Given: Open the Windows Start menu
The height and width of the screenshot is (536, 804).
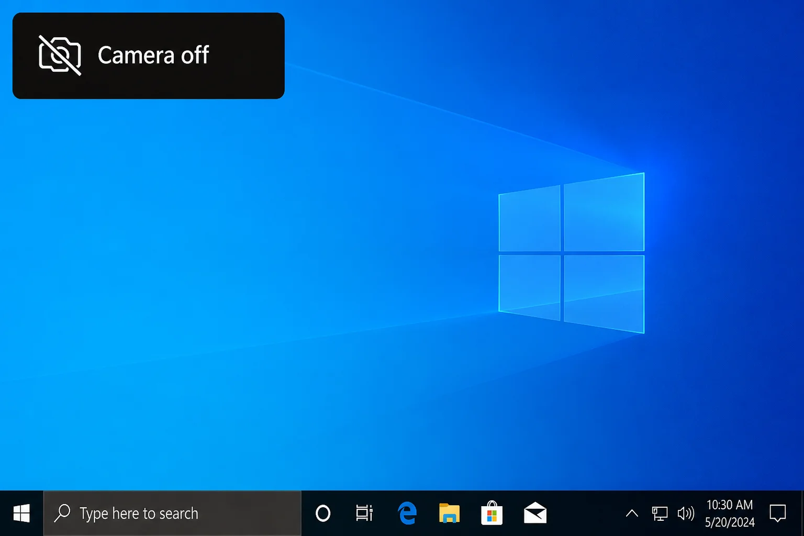Looking at the screenshot, I should 21,513.
